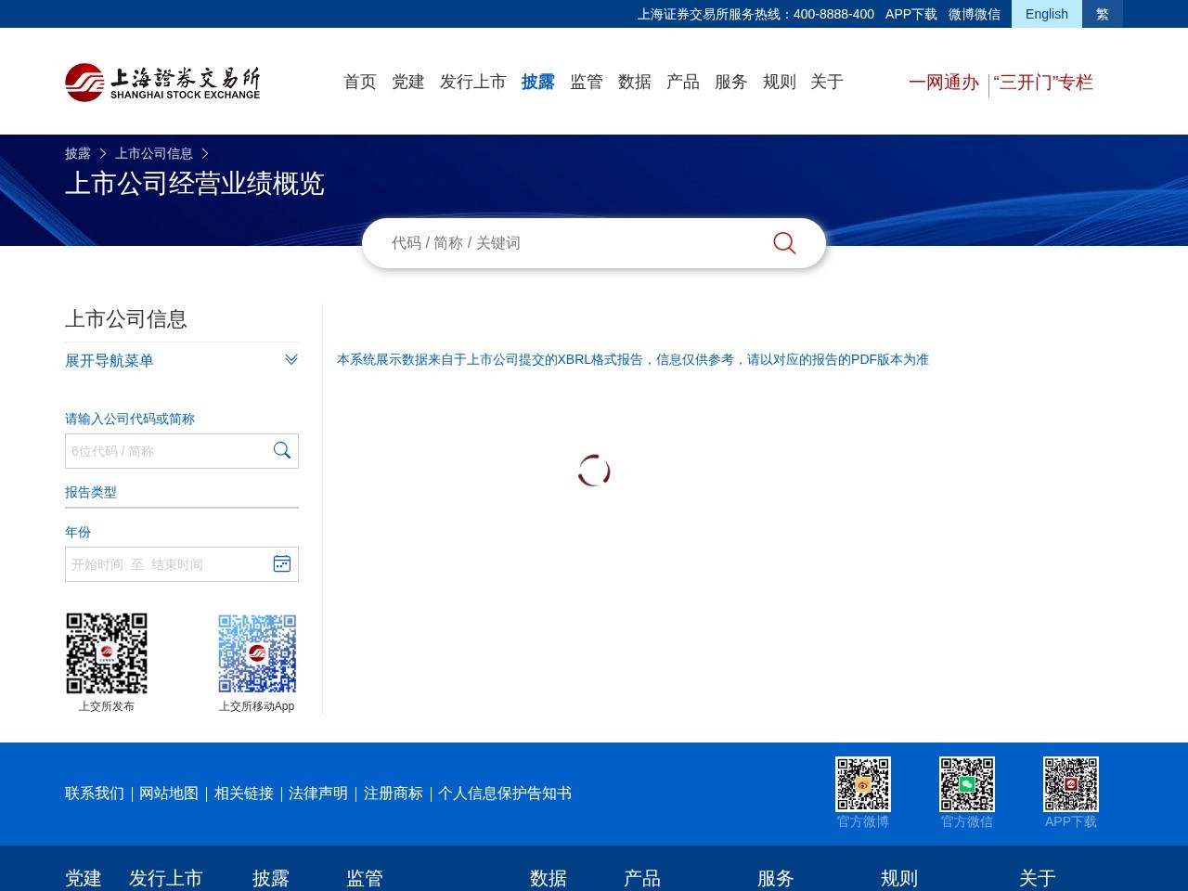Open the 关于 nav menu item
The image size is (1188, 891).
[x=827, y=82]
